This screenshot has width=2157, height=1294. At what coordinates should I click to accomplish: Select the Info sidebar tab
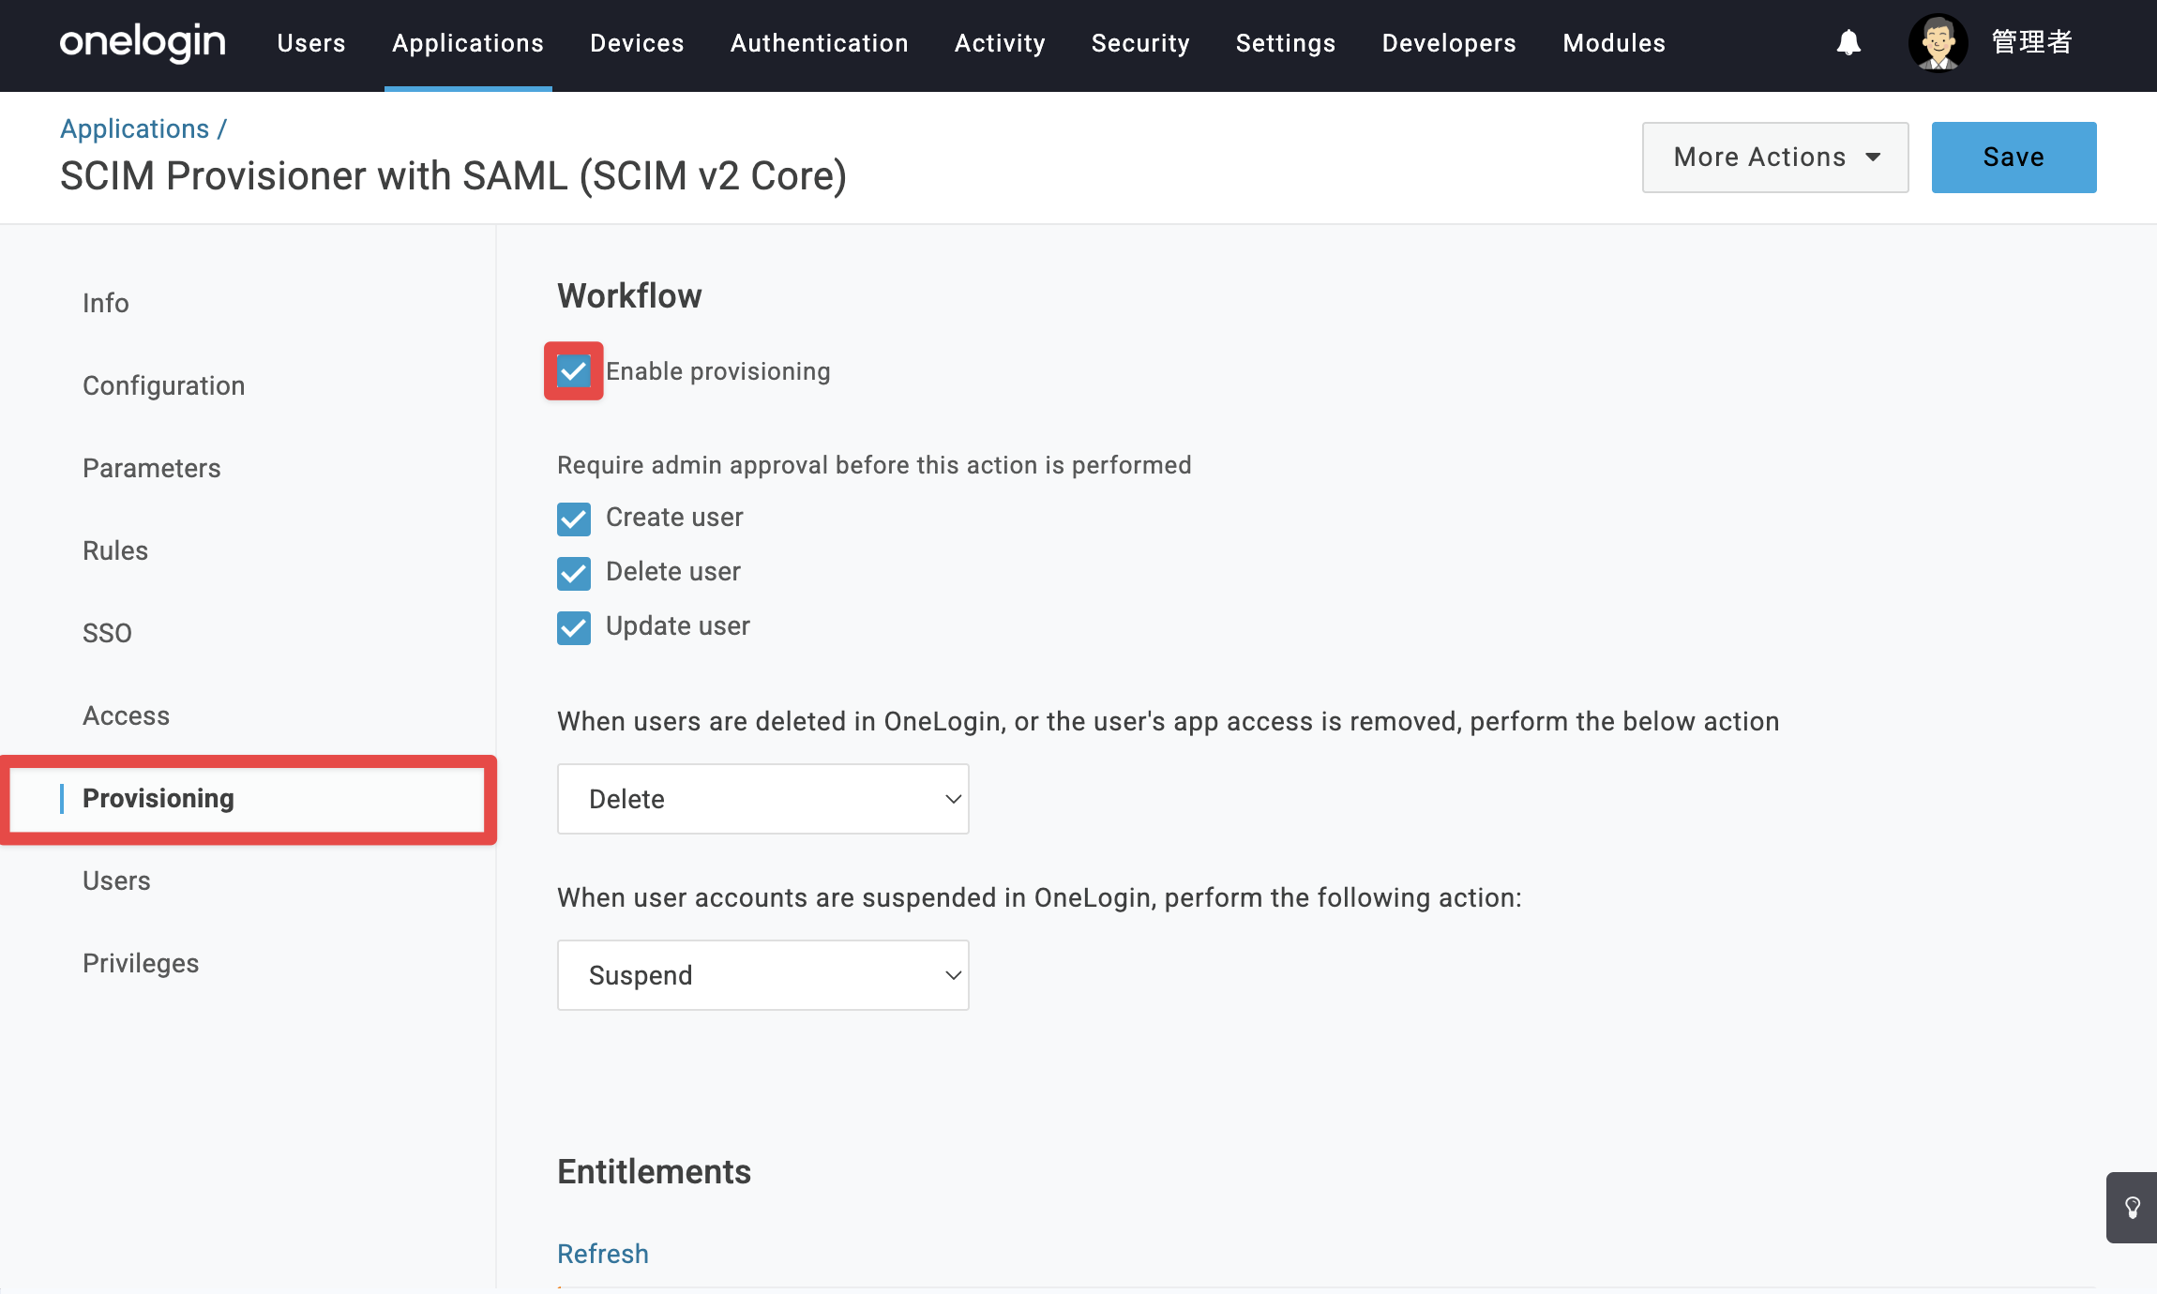(x=105, y=303)
